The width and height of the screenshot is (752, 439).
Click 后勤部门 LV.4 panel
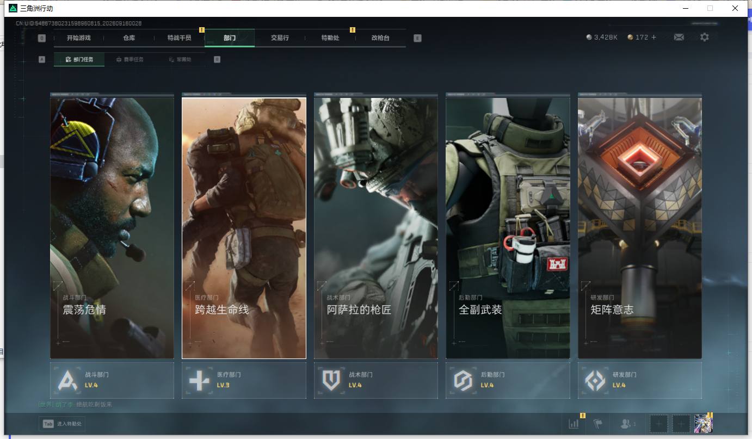tap(508, 380)
